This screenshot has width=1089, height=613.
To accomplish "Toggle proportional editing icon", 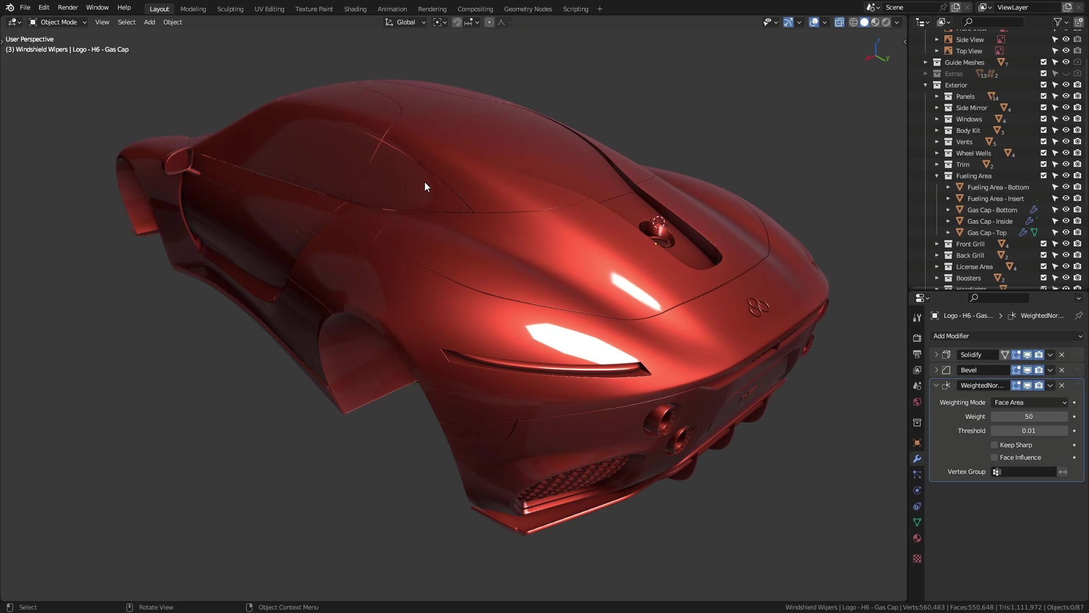I will (x=489, y=22).
